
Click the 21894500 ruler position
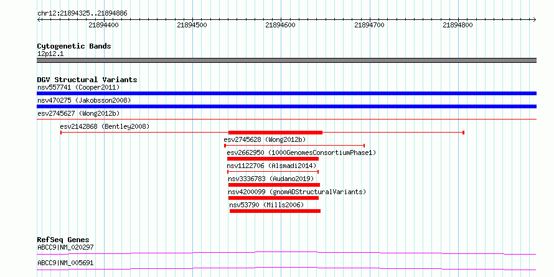pyautogui.click(x=192, y=25)
